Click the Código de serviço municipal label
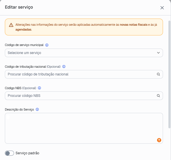Image resolution: width=171 pixels, height=160 pixels. [x=24, y=45]
